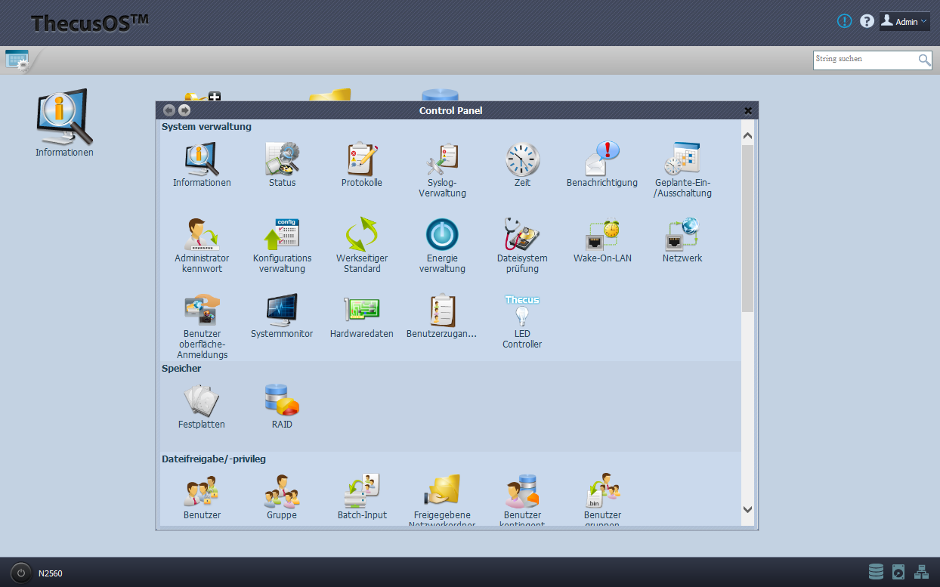Screen dimensions: 940x587
Task: Open Festplatten under Speicher
Action: [x=202, y=406]
